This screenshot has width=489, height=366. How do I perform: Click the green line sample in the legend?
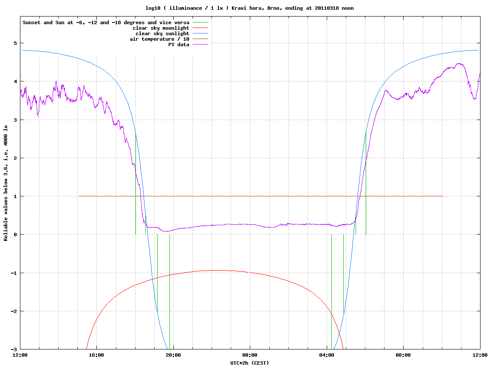pyautogui.click(x=200, y=22)
